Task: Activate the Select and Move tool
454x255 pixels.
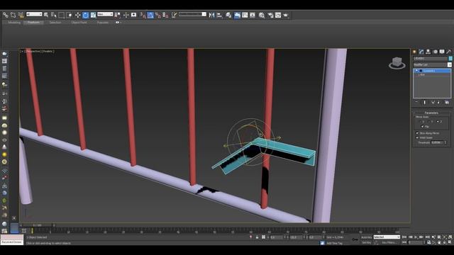Action: click(77, 15)
